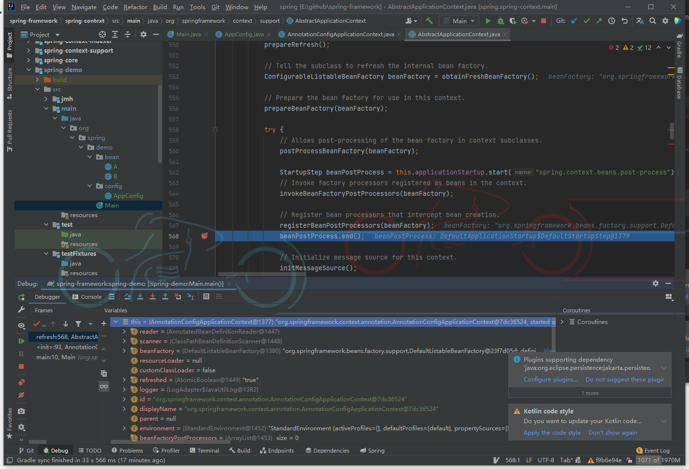Click Drop Frame icon in debugger
689x469 pixels.
point(178,296)
